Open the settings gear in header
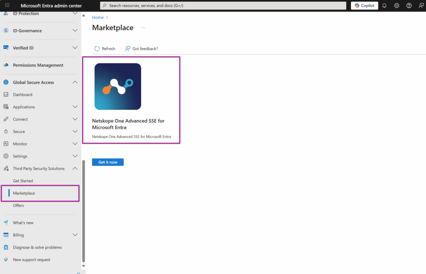The width and height of the screenshot is (426, 274). coord(397,5)
